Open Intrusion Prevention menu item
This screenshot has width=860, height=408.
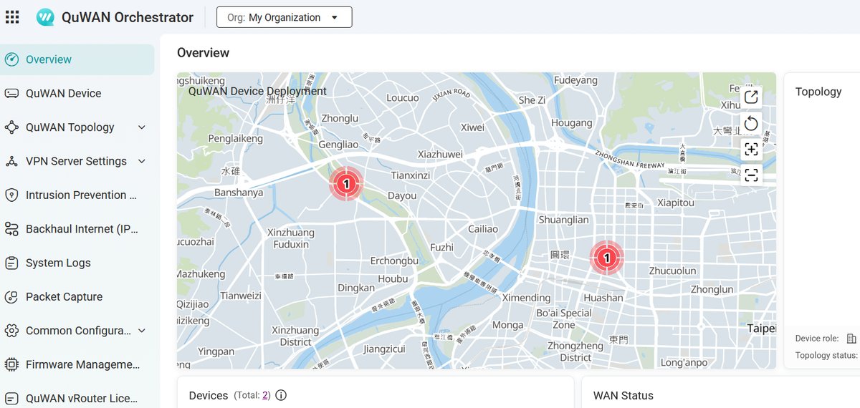pos(77,195)
